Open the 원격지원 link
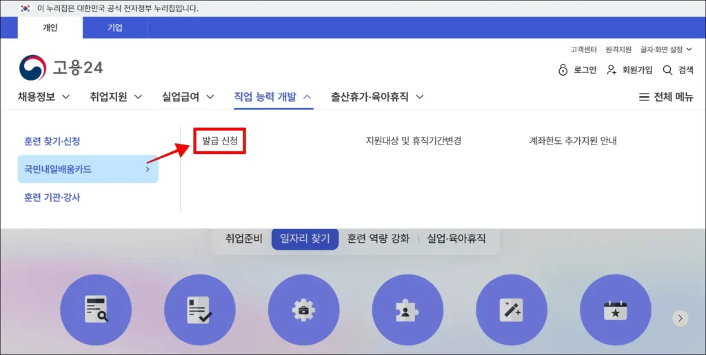Viewport: 706px width, 355px height. [618, 50]
